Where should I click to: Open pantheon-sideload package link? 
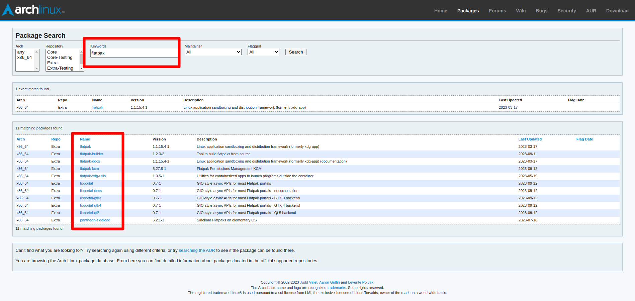pyautogui.click(x=95, y=220)
